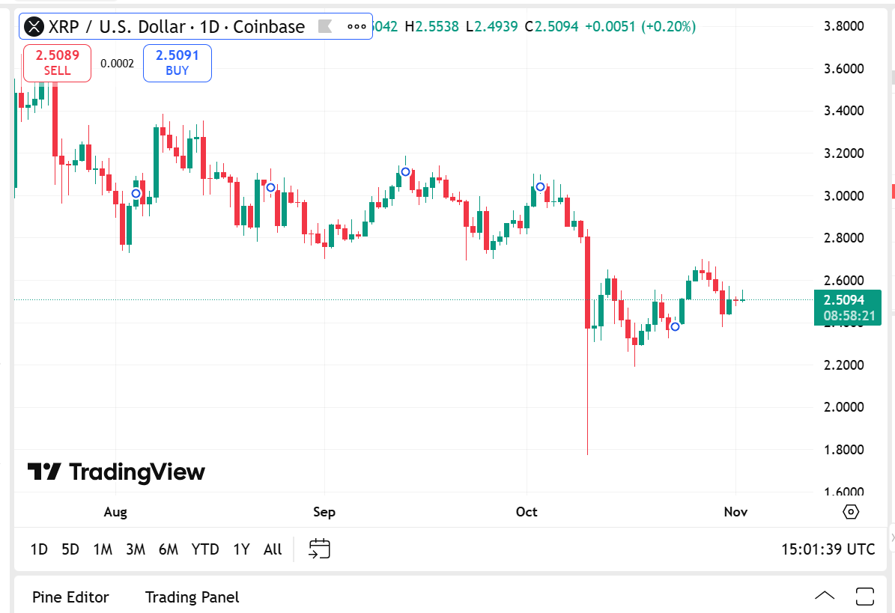
Task: Select the 5D time range
Action: pos(70,549)
